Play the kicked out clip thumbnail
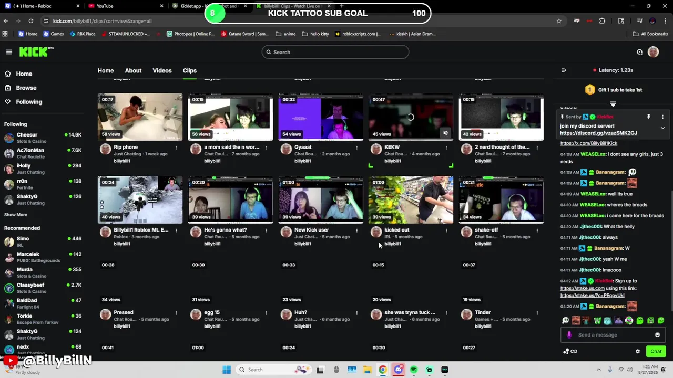 tap(411, 200)
